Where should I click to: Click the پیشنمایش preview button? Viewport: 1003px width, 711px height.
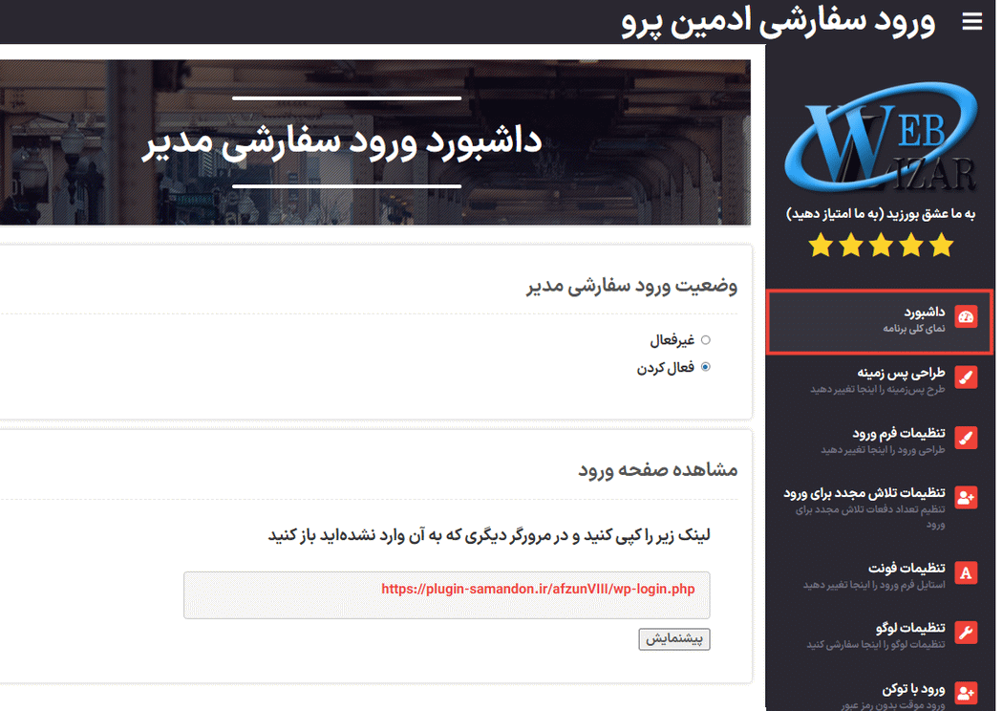(x=674, y=639)
